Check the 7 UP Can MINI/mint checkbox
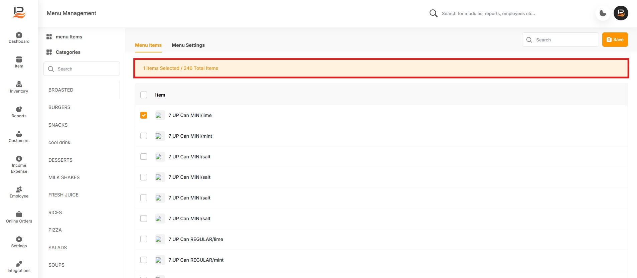The height and width of the screenshot is (278, 637). pyautogui.click(x=144, y=136)
